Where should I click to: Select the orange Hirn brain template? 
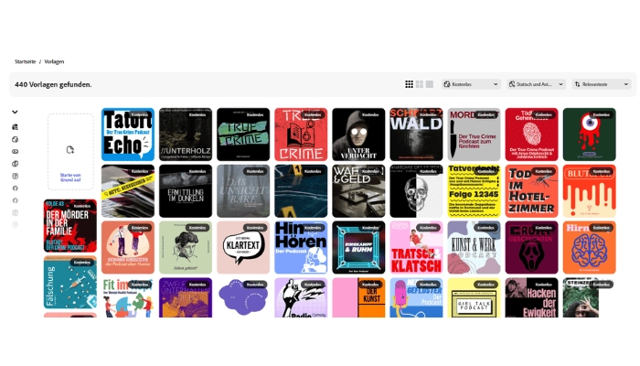point(590,248)
